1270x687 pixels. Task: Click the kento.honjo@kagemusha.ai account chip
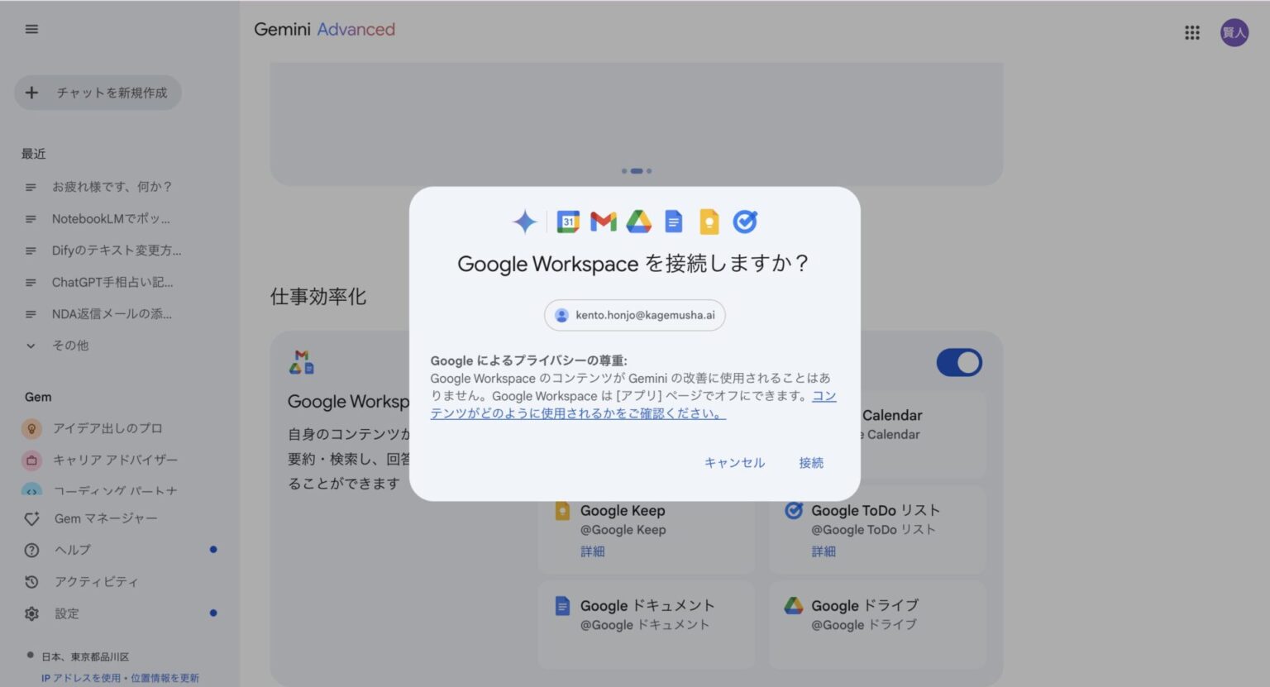pyautogui.click(x=634, y=315)
